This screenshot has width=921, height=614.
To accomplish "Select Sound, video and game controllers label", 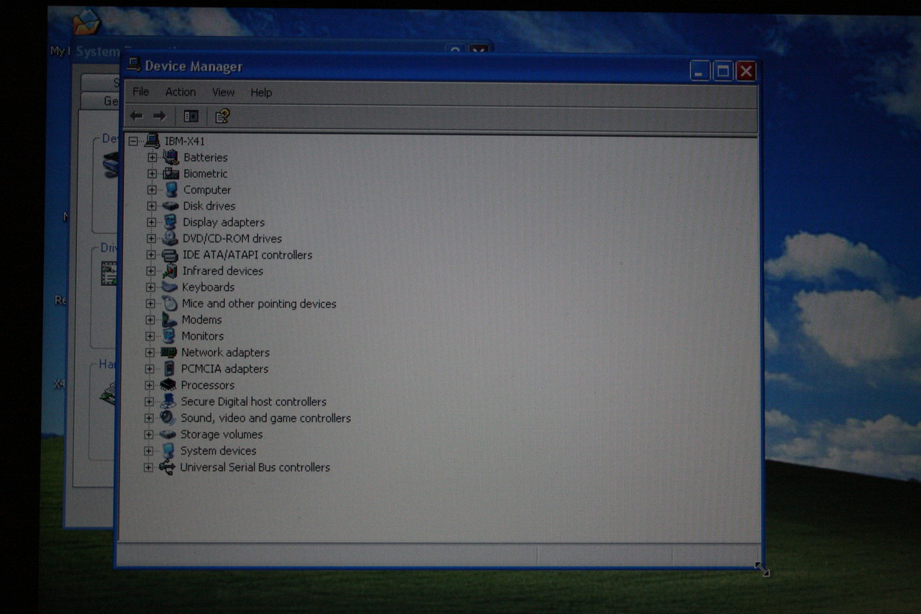I will click(x=266, y=418).
